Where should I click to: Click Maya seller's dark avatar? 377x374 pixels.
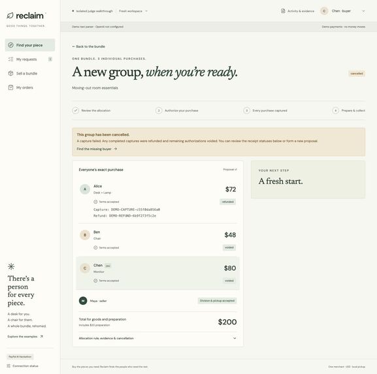[83, 300]
